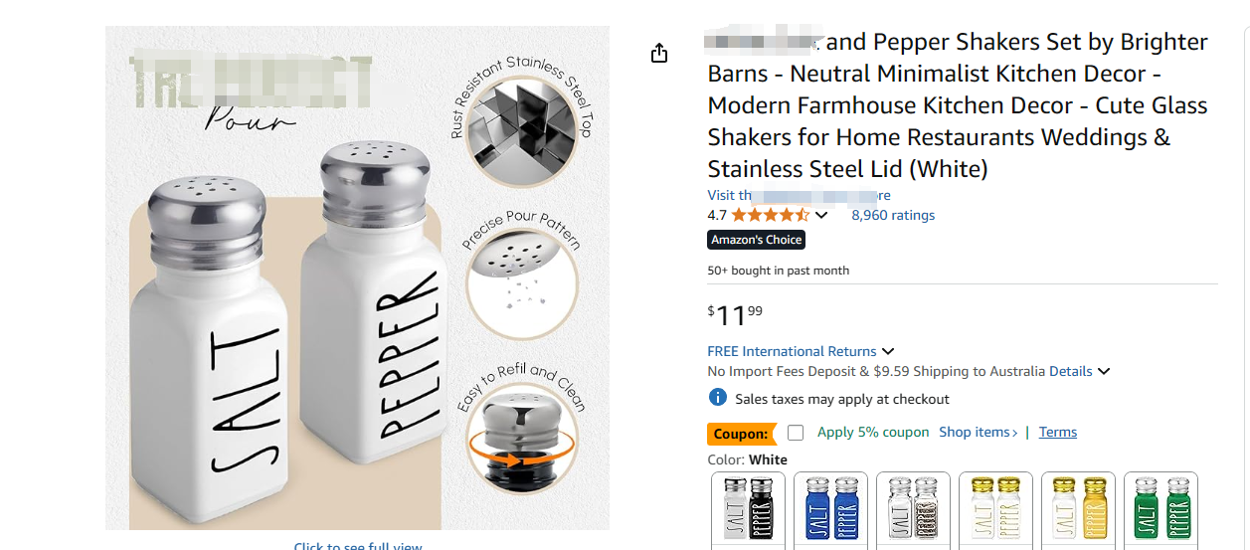The width and height of the screenshot is (1250, 550).
Task: Click the orange Coupon label badge
Action: point(743,434)
